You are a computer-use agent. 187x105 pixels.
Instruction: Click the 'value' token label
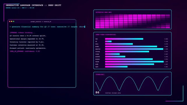click(x=97, y=62)
